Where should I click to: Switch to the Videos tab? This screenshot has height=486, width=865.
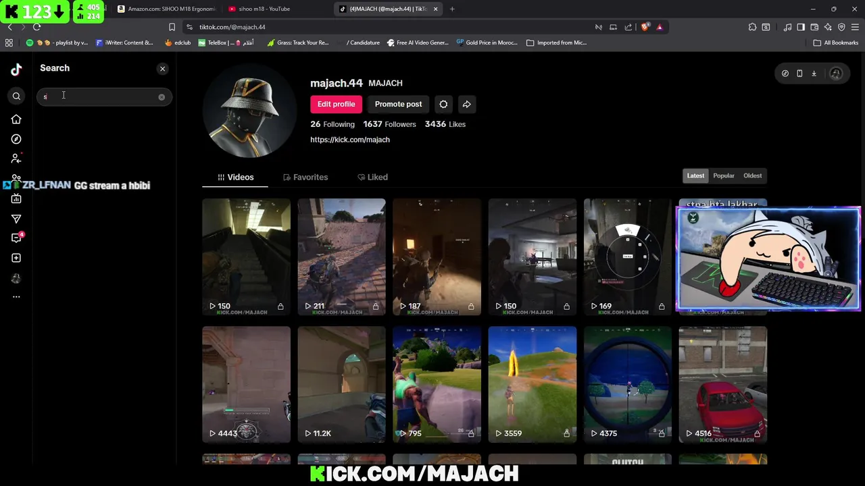coord(235,177)
